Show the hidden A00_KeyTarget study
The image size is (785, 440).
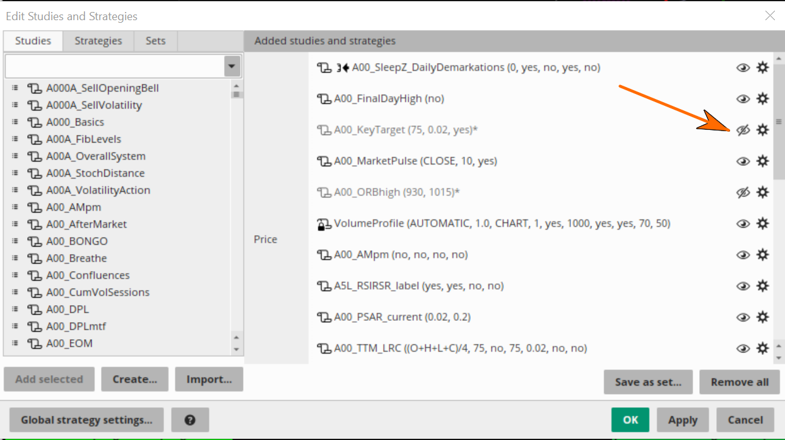(743, 130)
